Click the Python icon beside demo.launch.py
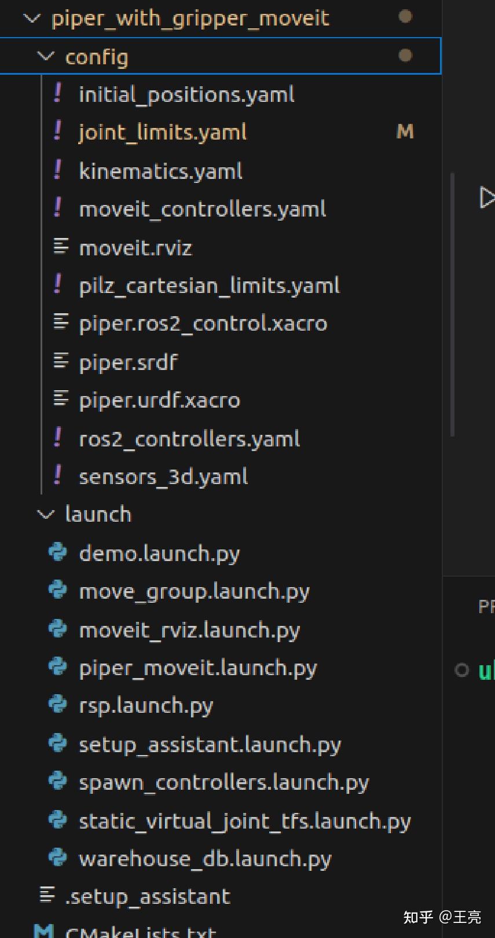 click(57, 552)
